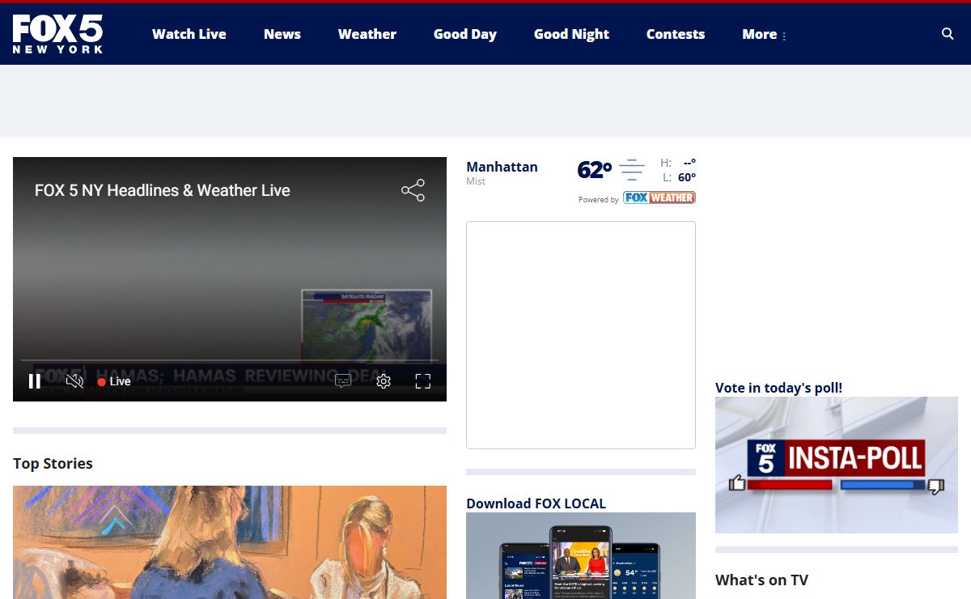
Task: Click the 62° current temperature
Action: [595, 170]
